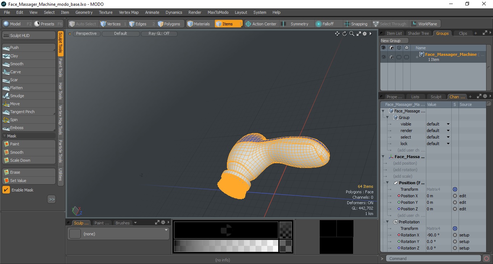This screenshot has height=264, width=493.
Task: Open the select channel default dropdown
Action: pyautogui.click(x=438, y=137)
